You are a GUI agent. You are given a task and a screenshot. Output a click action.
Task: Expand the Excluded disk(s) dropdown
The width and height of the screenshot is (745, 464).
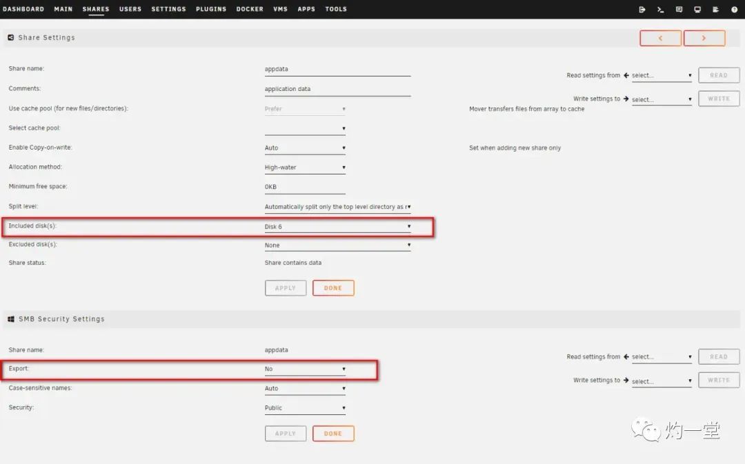click(337, 245)
